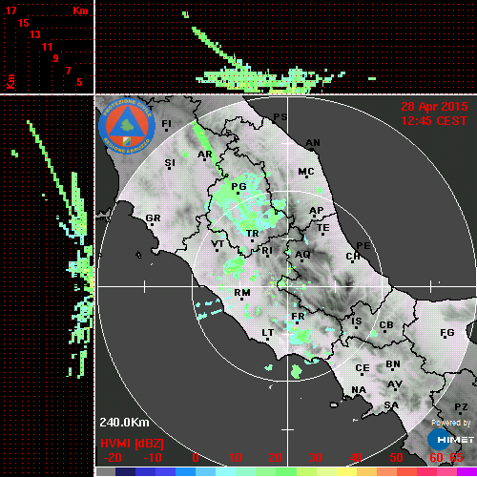
Task: Click the 240.0Km range label
Action: 124,423
